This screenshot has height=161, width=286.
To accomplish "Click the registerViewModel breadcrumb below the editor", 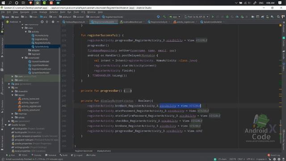I will click(x=84, y=151).
